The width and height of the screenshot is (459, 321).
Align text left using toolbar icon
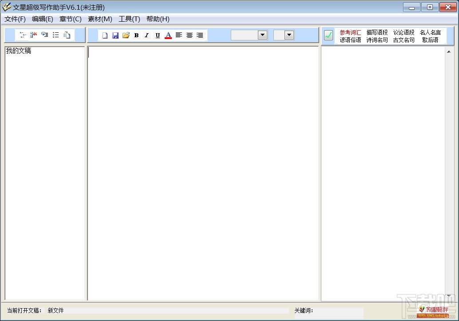(178, 35)
